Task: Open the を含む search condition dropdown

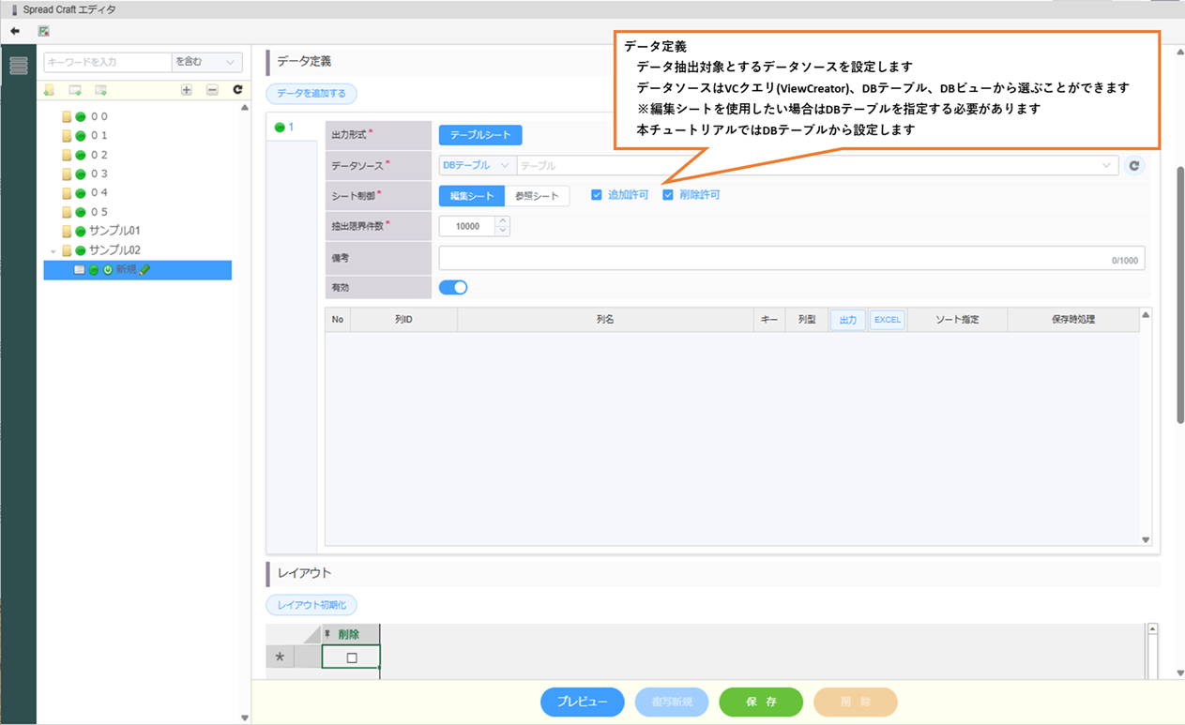Action: (x=206, y=62)
